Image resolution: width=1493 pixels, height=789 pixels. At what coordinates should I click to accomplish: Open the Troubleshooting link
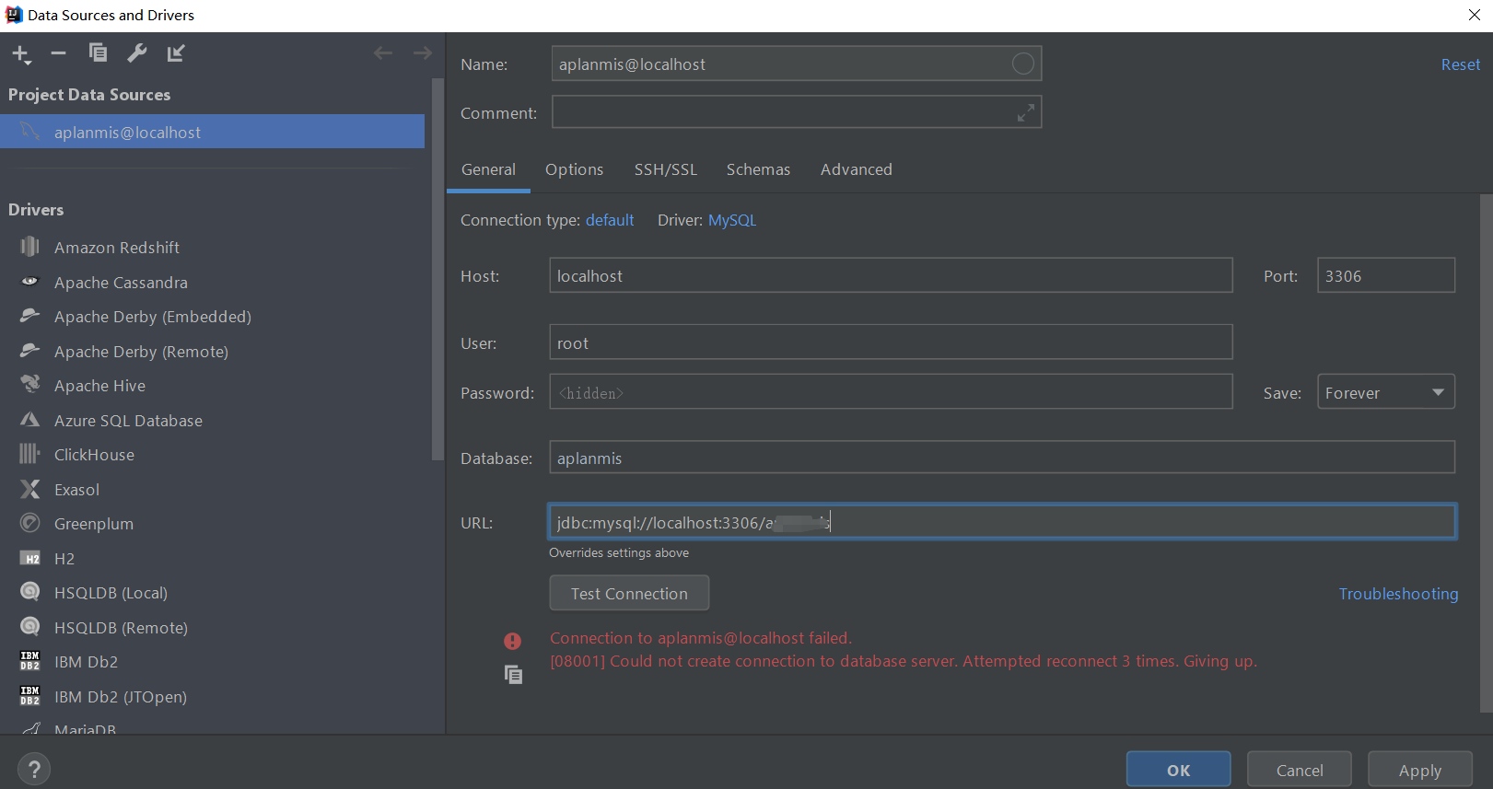pyautogui.click(x=1398, y=594)
